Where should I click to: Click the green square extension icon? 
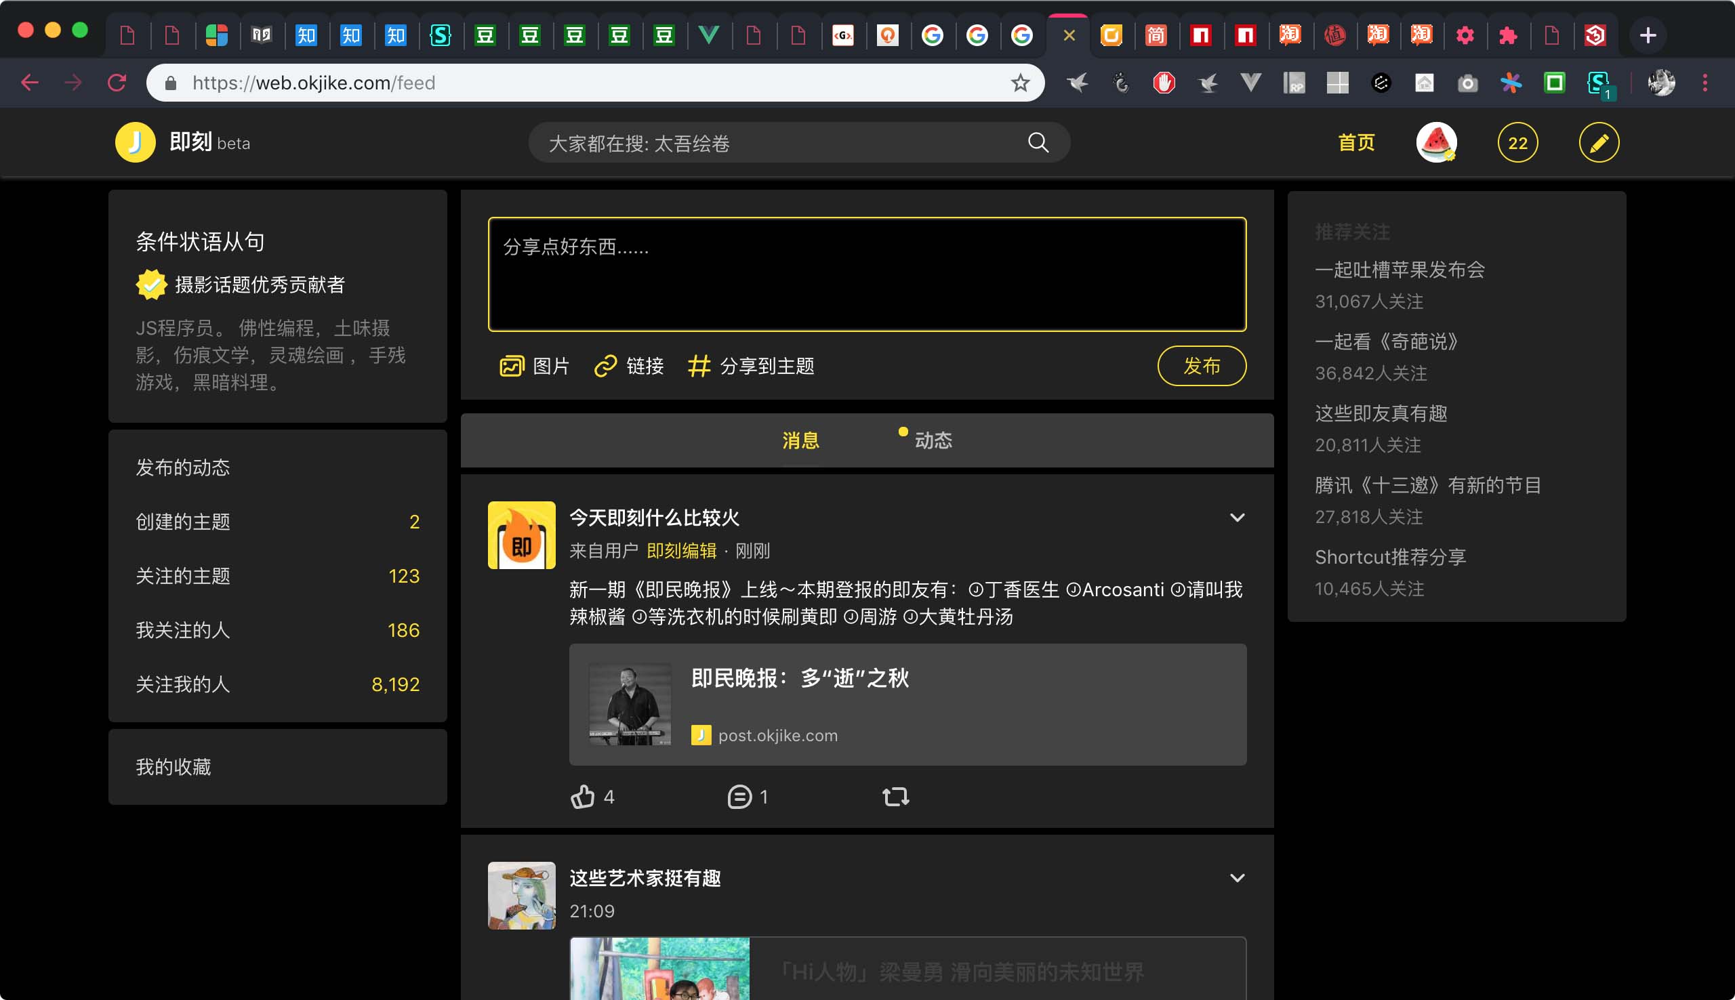(1554, 83)
